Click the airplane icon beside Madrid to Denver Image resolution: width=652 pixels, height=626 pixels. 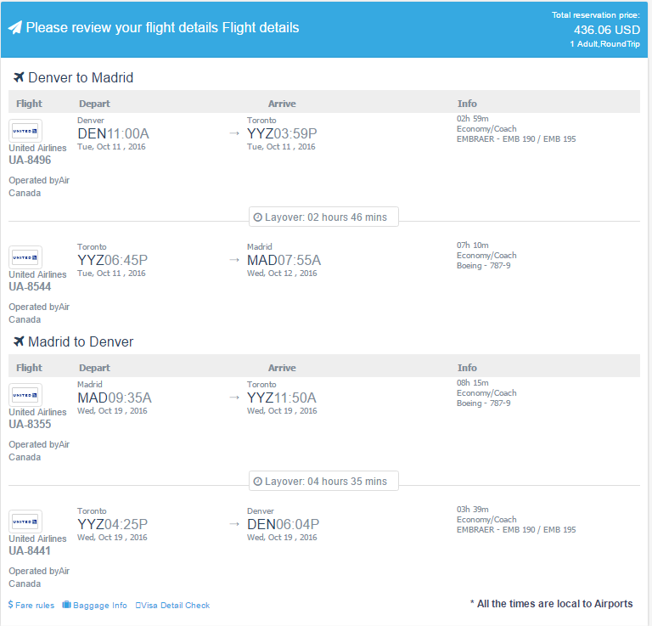[x=19, y=341]
